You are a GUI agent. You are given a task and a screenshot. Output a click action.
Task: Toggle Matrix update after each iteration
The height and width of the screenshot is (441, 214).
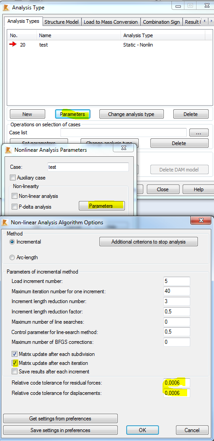14,363
